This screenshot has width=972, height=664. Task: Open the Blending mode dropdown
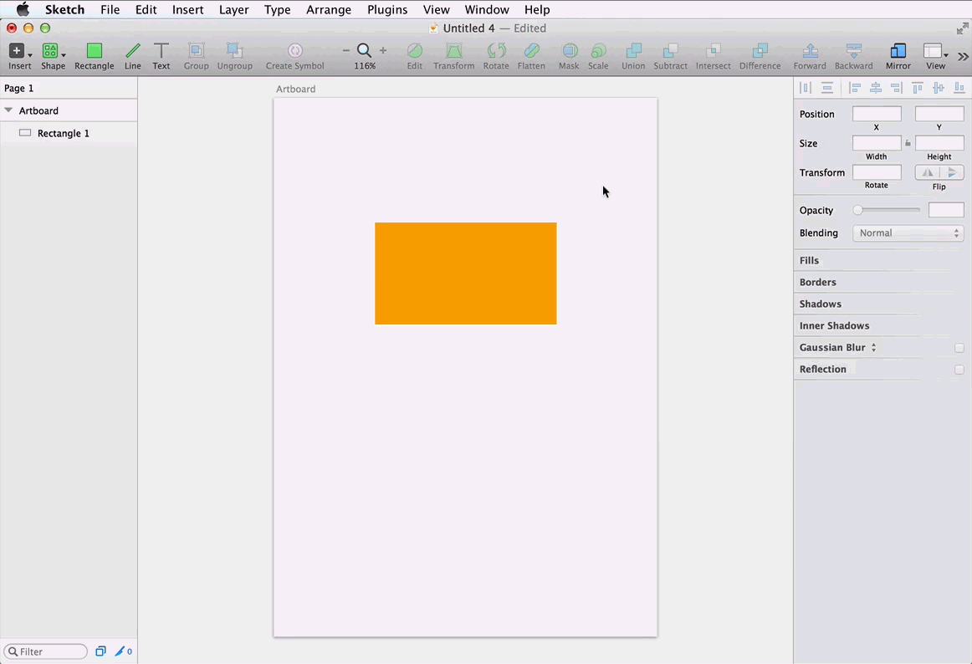(908, 233)
